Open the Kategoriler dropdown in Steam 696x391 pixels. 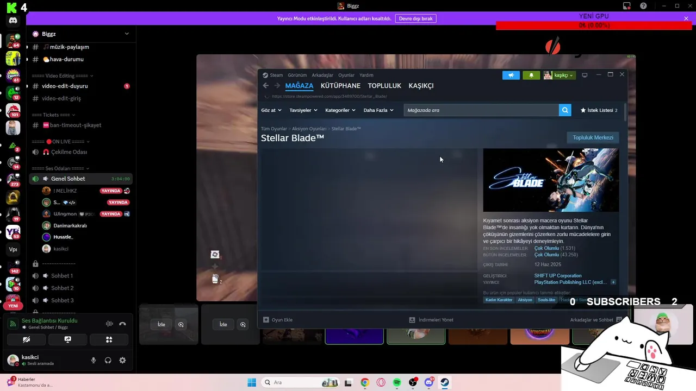point(340,110)
